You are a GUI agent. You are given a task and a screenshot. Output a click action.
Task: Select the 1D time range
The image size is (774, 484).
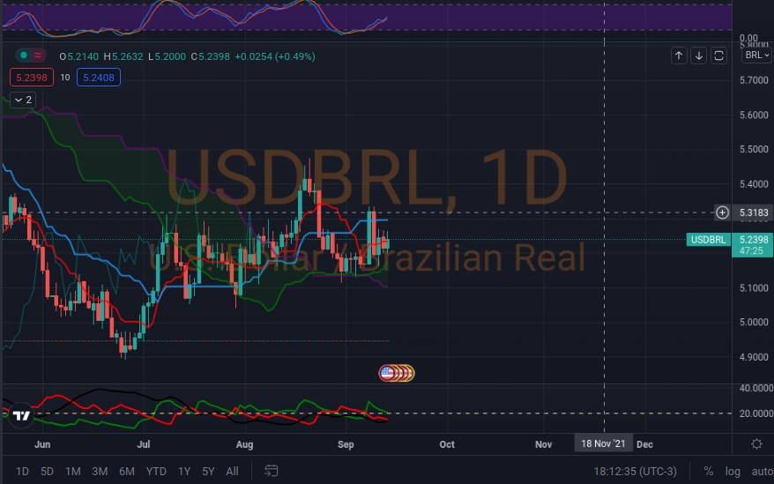(23, 471)
